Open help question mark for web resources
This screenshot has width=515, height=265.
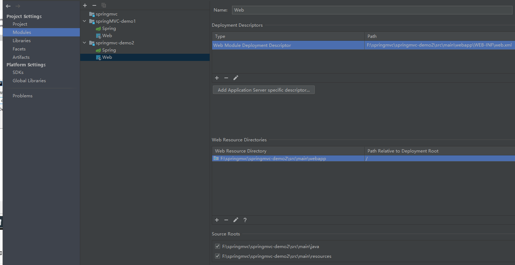click(245, 220)
